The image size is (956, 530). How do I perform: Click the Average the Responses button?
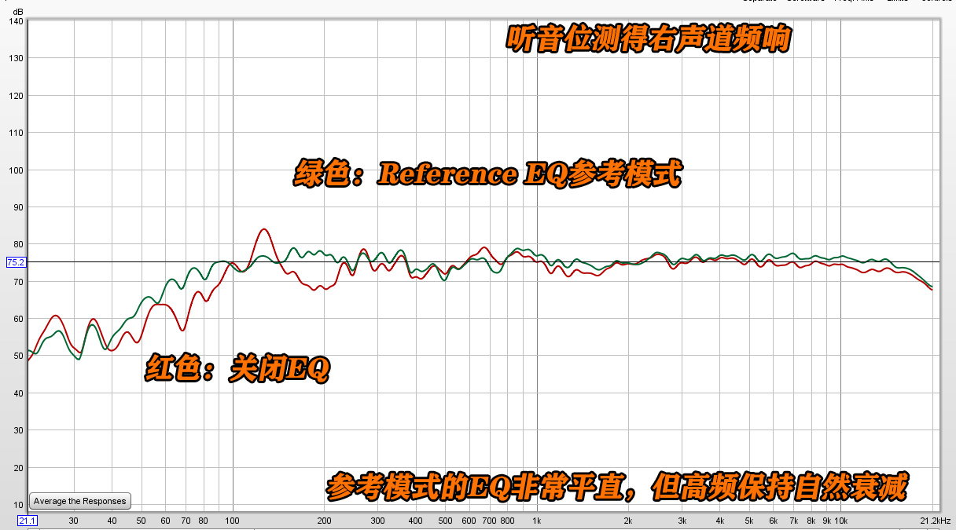(x=79, y=501)
